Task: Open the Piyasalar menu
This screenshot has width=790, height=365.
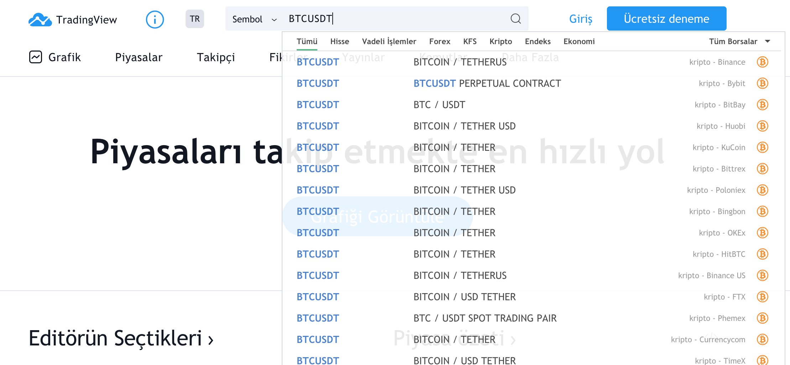Action: pyautogui.click(x=139, y=57)
